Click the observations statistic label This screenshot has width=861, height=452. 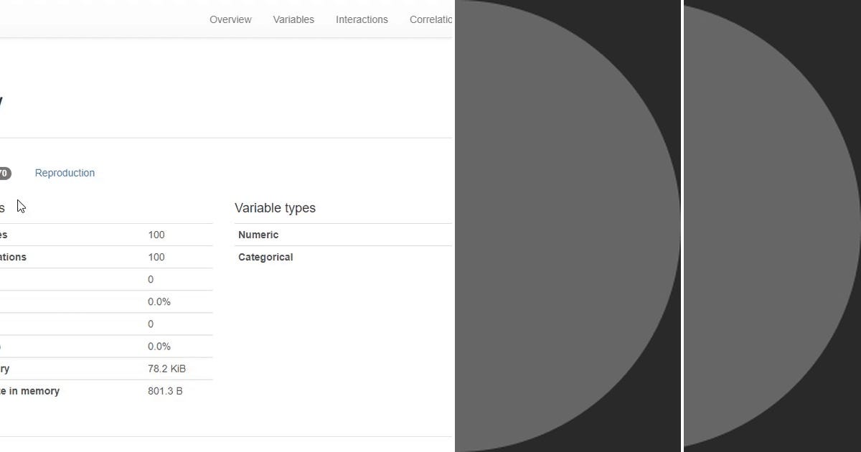tap(14, 257)
